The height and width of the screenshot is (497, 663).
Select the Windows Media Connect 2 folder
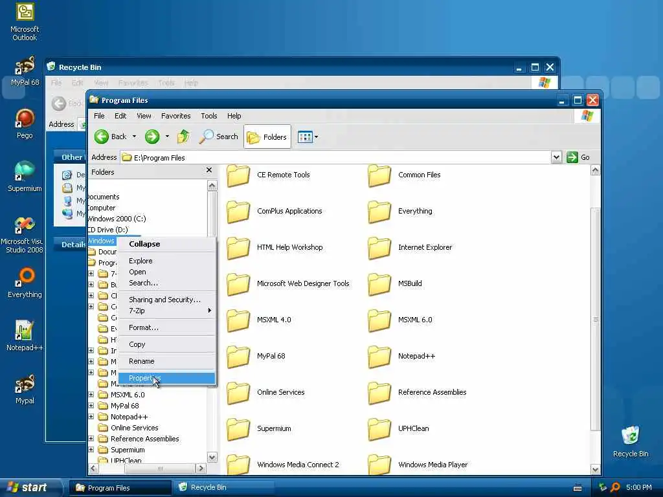(238, 465)
